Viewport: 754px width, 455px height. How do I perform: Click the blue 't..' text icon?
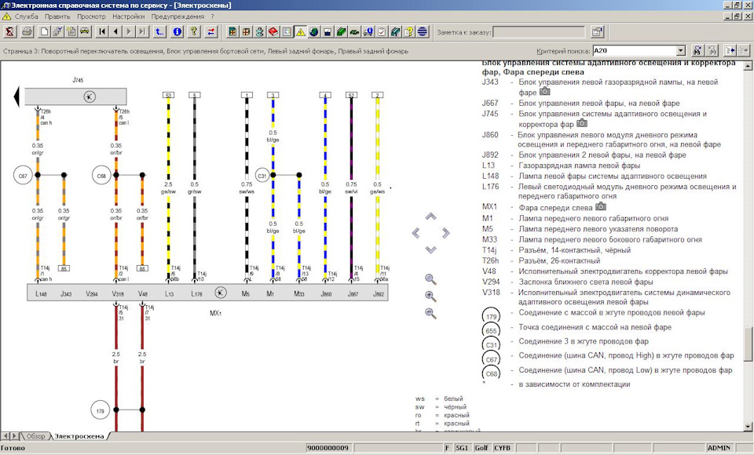(159, 32)
